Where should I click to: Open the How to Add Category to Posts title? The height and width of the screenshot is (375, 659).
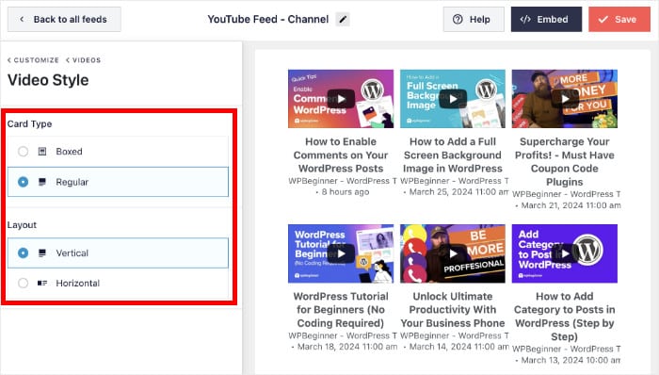coord(565,317)
